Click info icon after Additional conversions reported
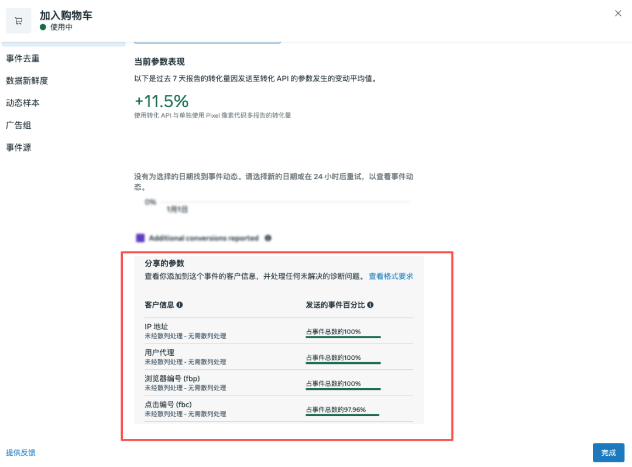 click(268, 238)
